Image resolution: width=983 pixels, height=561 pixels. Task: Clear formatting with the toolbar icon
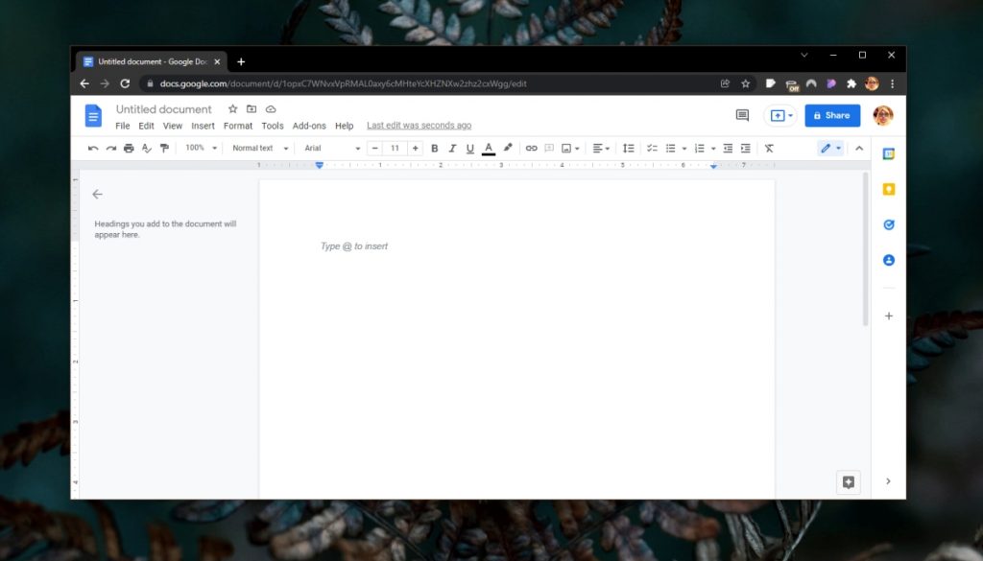(x=769, y=148)
